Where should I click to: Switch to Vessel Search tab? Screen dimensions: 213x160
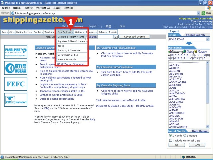tap(195, 35)
